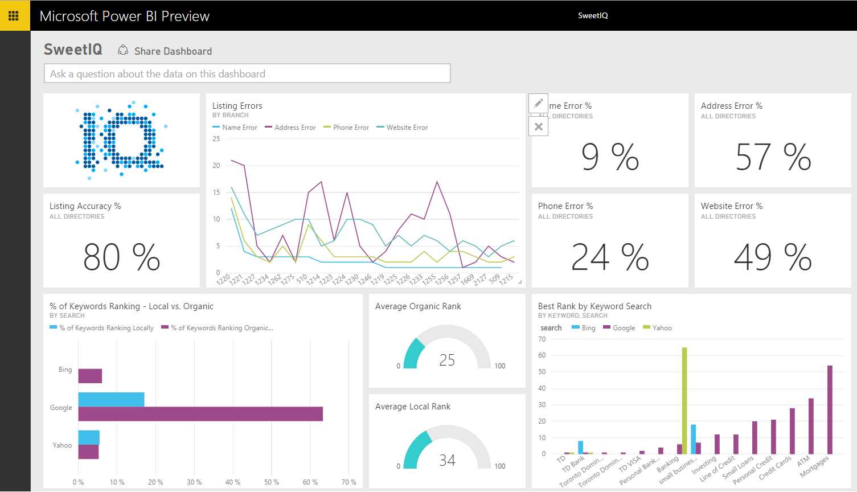The height and width of the screenshot is (492, 857).
Task: Click the Q&A question input box
Action: click(x=247, y=73)
